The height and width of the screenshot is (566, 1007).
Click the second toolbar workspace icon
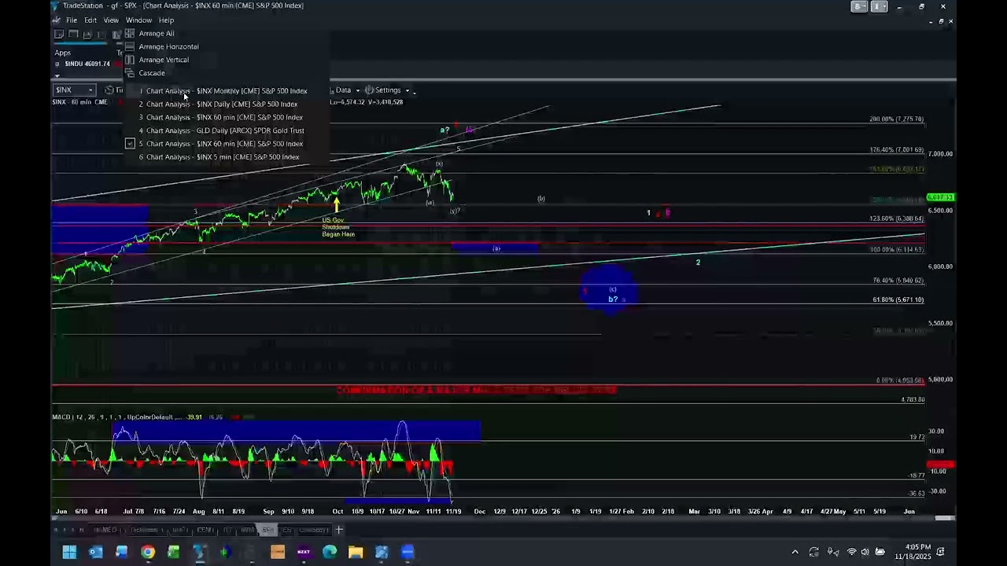pos(73,35)
